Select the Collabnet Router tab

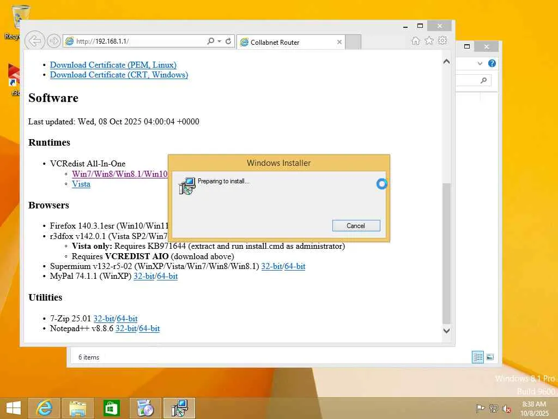pyautogui.click(x=290, y=43)
